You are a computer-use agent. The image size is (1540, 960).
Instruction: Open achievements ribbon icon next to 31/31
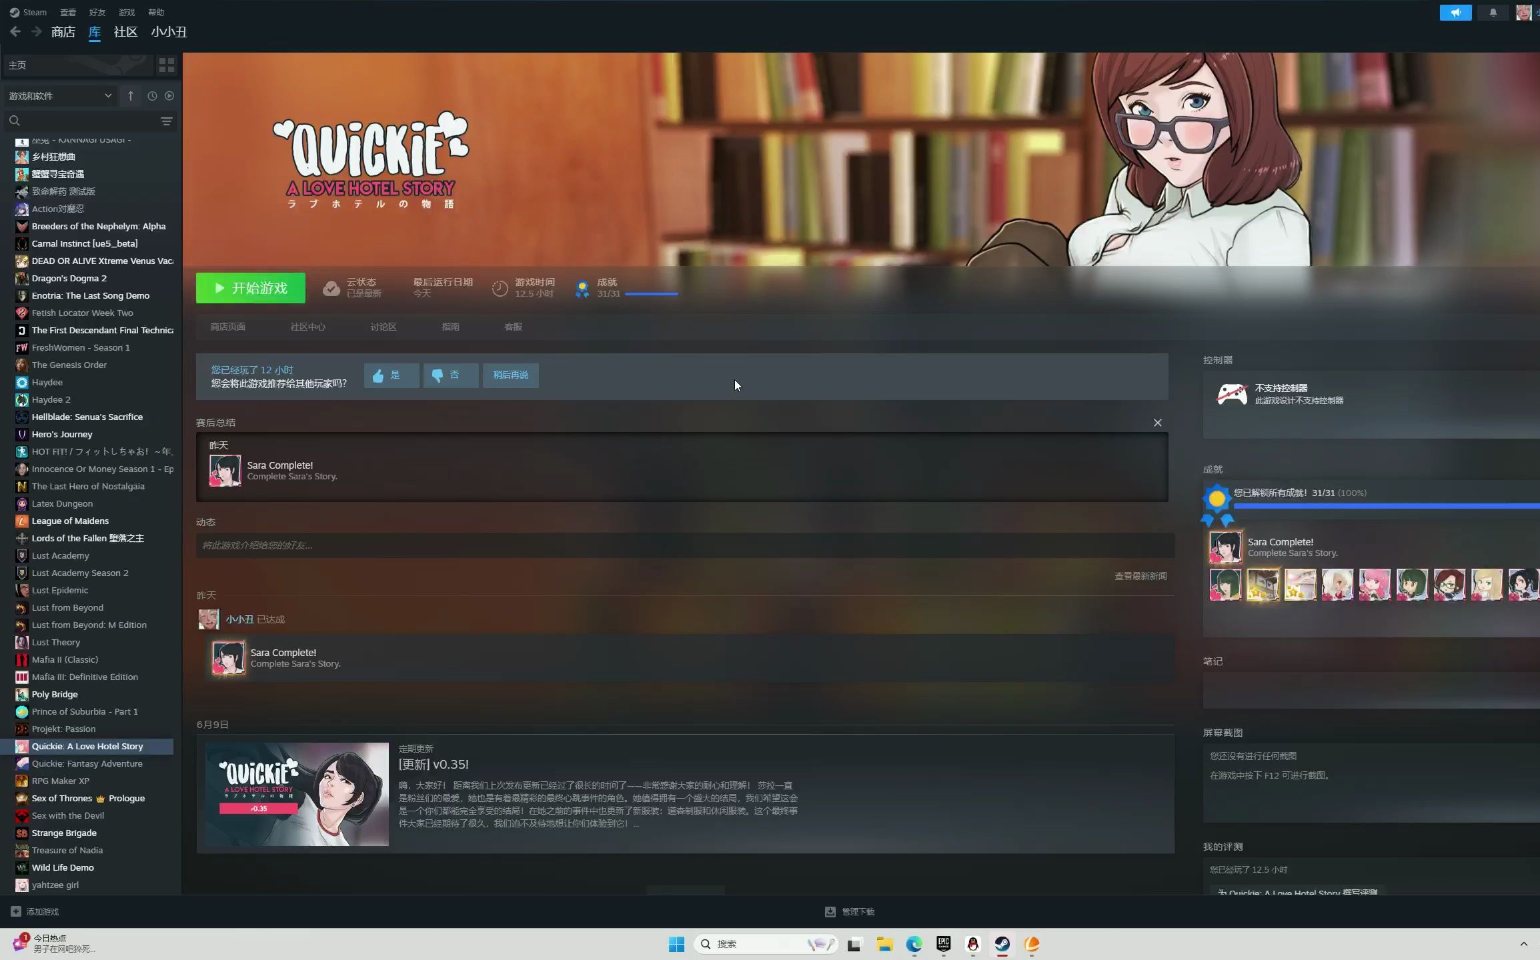pos(582,288)
